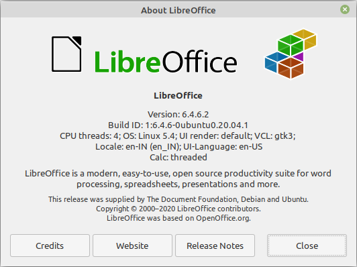Click the blue cube in logo
The height and width of the screenshot is (267, 357).
(x=275, y=62)
